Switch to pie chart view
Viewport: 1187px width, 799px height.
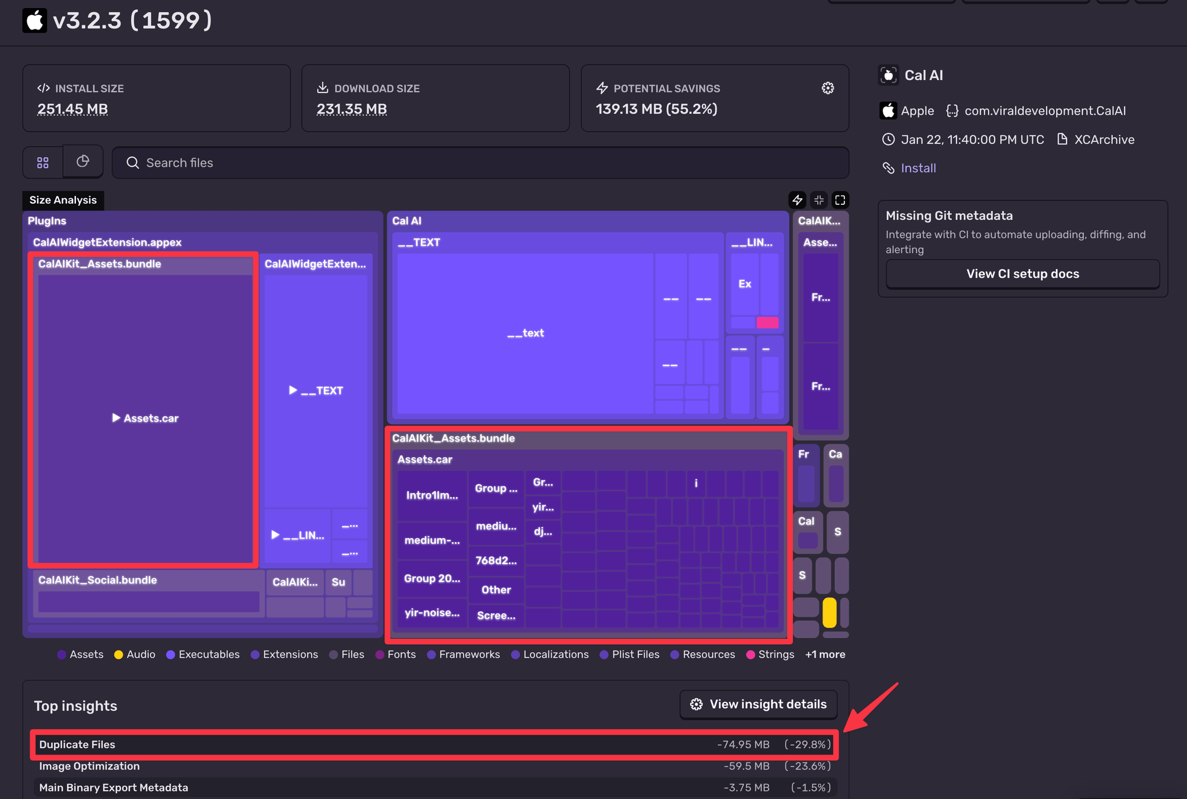coord(83,161)
